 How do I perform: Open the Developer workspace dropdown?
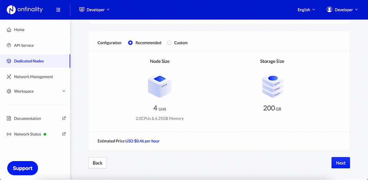click(x=95, y=10)
